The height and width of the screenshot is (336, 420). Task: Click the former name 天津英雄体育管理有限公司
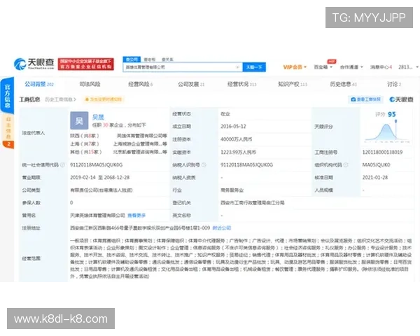98,216
